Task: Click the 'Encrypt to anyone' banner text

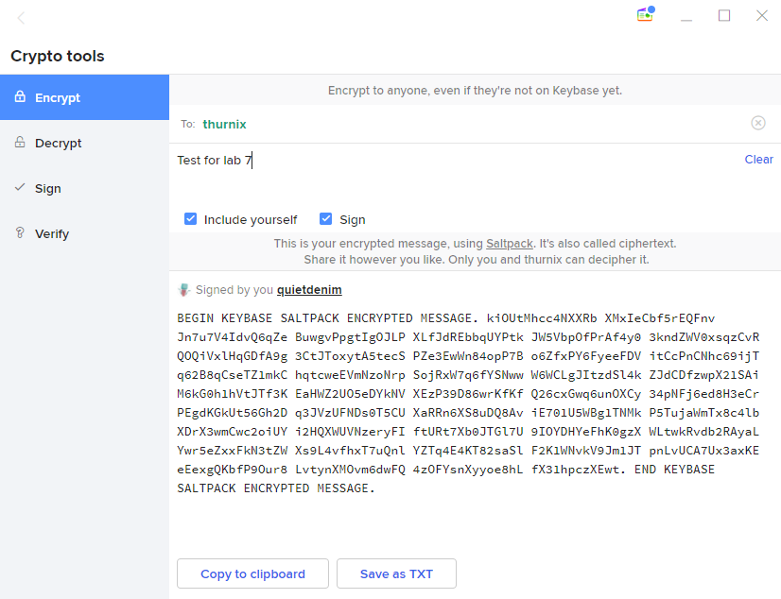Action: tap(476, 91)
